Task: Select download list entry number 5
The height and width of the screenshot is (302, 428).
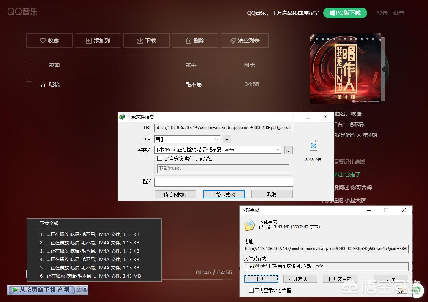Action: point(94,268)
